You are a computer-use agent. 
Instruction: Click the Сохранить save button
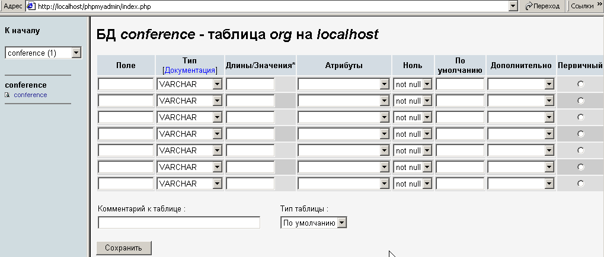pos(124,248)
